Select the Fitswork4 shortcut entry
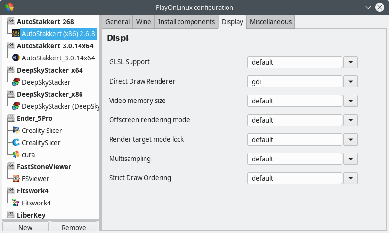 pos(36,203)
